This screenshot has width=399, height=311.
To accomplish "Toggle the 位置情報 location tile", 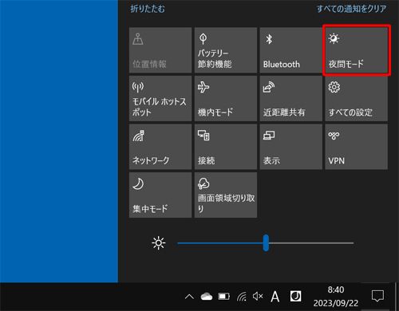I will pyautogui.click(x=160, y=50).
